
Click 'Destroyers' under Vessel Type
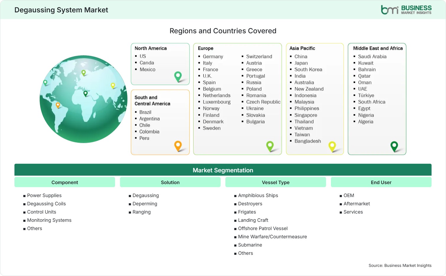pos(250,204)
